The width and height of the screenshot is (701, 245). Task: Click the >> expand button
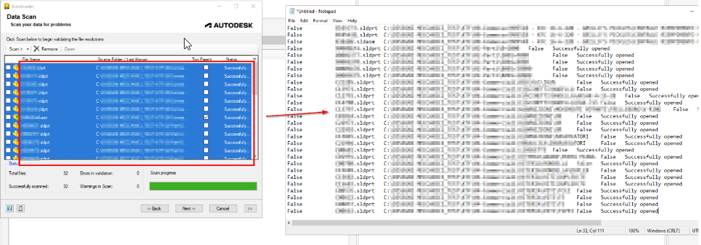250,208
